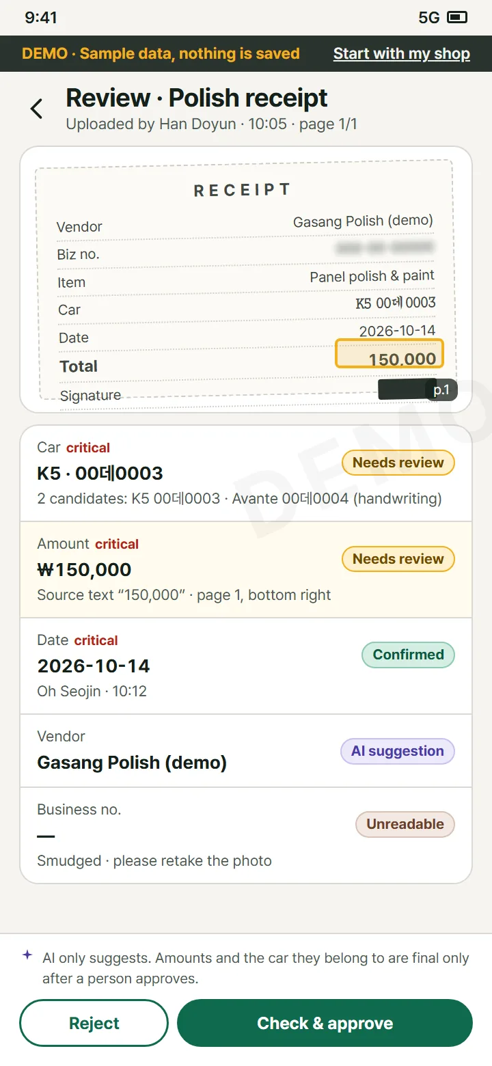
Task: Tap the dash placeholder under Business no.
Action: [46, 836]
